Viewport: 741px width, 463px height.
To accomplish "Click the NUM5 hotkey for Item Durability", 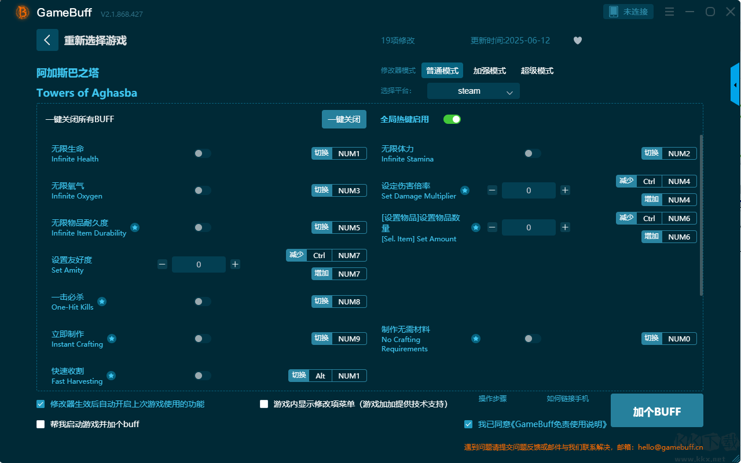I will click(339, 227).
